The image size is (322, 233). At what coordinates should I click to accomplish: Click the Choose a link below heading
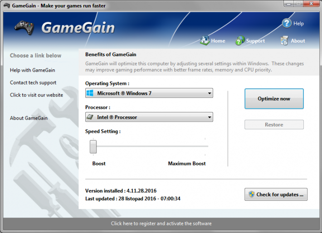pos(35,55)
